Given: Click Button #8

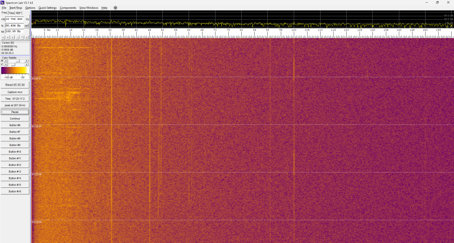Looking at the screenshot, I should (15, 139).
